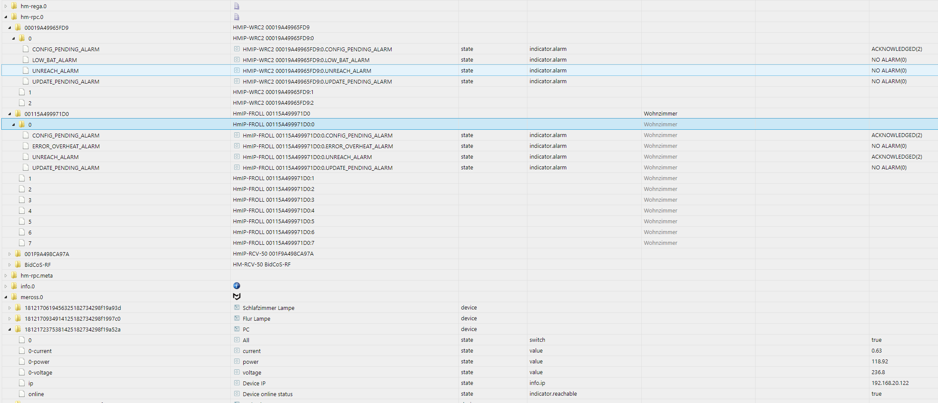Collapse the hm-rpc.0 tree node
This screenshot has height=403, width=938.
coord(6,17)
